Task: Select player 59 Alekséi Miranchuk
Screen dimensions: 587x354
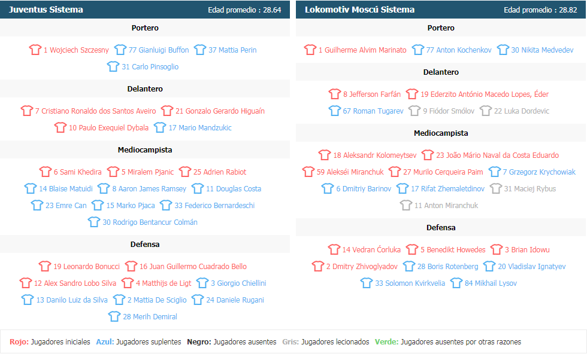Action: click(x=350, y=172)
